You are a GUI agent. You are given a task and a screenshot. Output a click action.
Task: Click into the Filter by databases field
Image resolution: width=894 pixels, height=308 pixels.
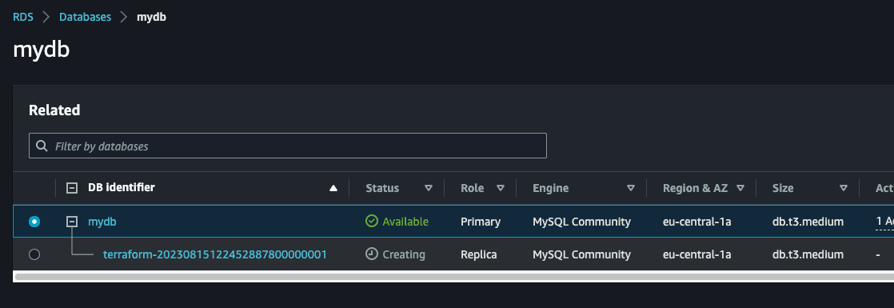pyautogui.click(x=287, y=146)
